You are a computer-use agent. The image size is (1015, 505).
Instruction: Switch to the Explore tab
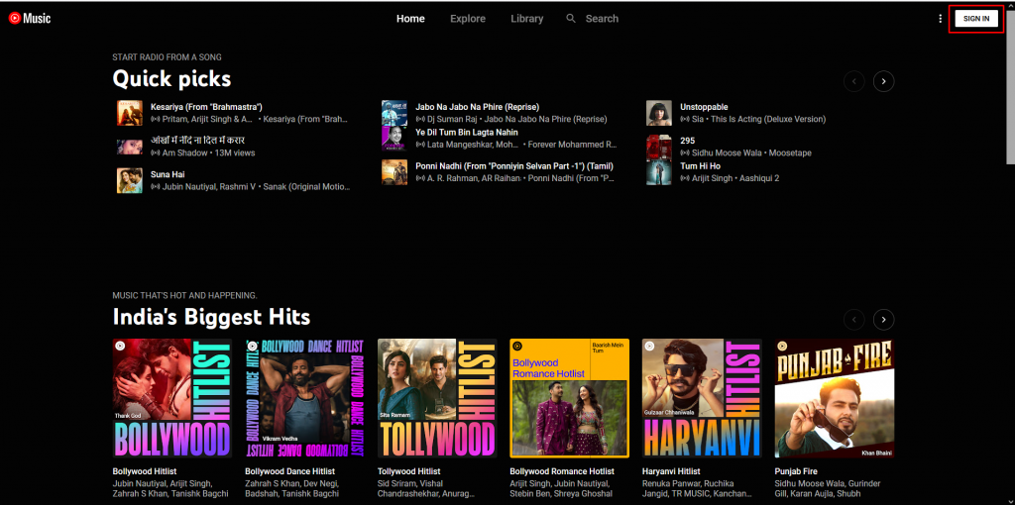(x=468, y=19)
